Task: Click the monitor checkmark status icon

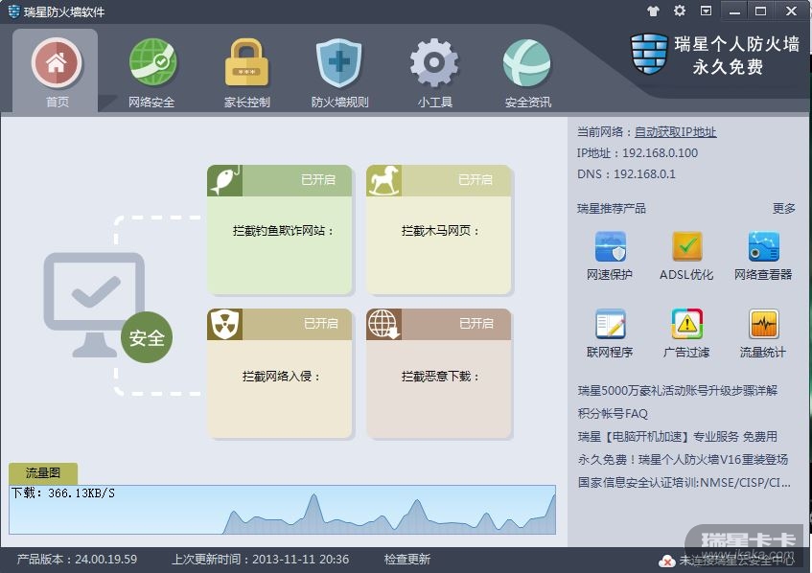Action: click(x=94, y=306)
